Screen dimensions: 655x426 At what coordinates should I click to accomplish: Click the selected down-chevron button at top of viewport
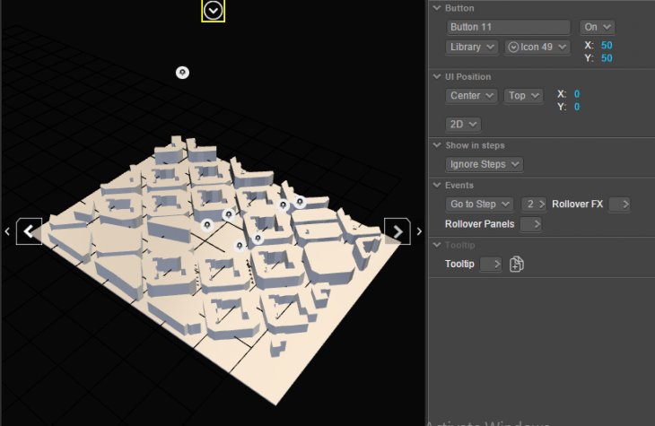coord(213,11)
